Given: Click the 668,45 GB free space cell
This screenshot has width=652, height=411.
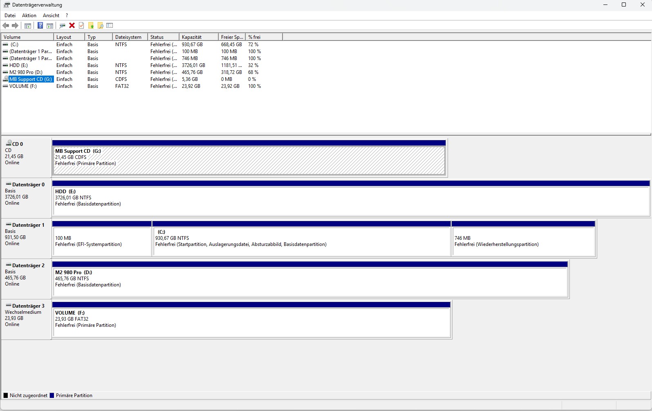Looking at the screenshot, I should (231, 45).
